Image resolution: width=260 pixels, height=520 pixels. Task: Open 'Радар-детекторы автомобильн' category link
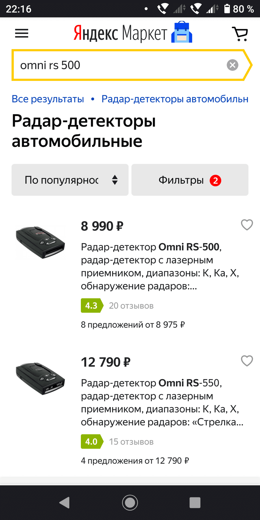tap(175, 99)
